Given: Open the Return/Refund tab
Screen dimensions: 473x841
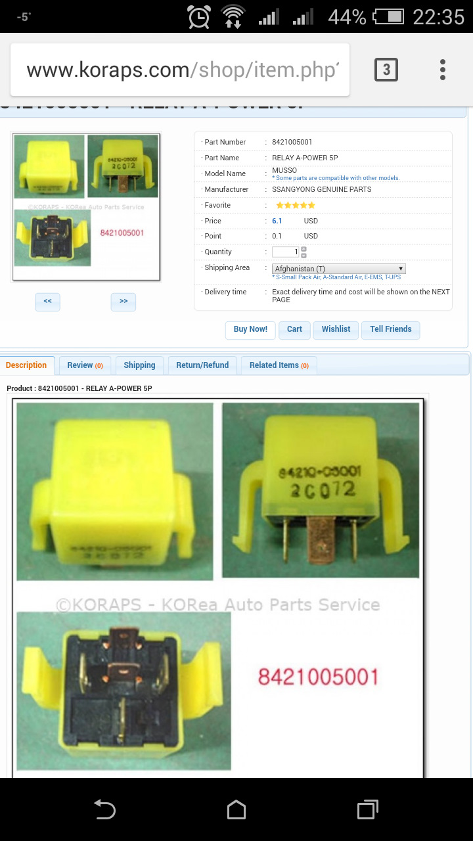Looking at the screenshot, I should coord(202,365).
